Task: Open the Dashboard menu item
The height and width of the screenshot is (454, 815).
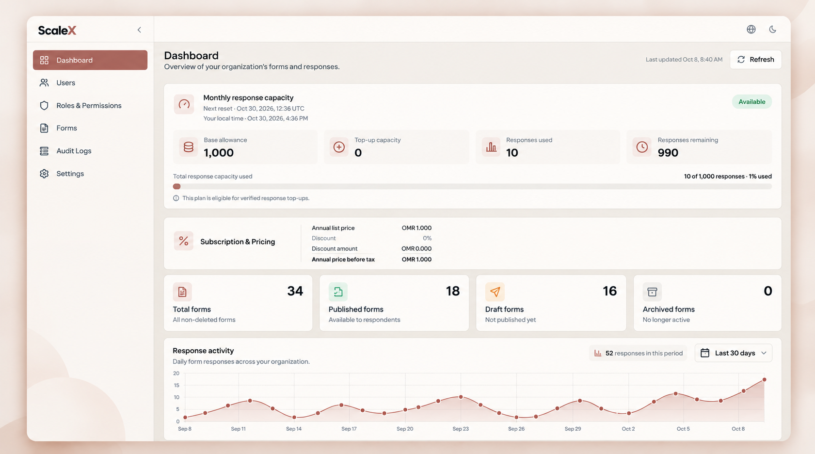Action: (90, 60)
